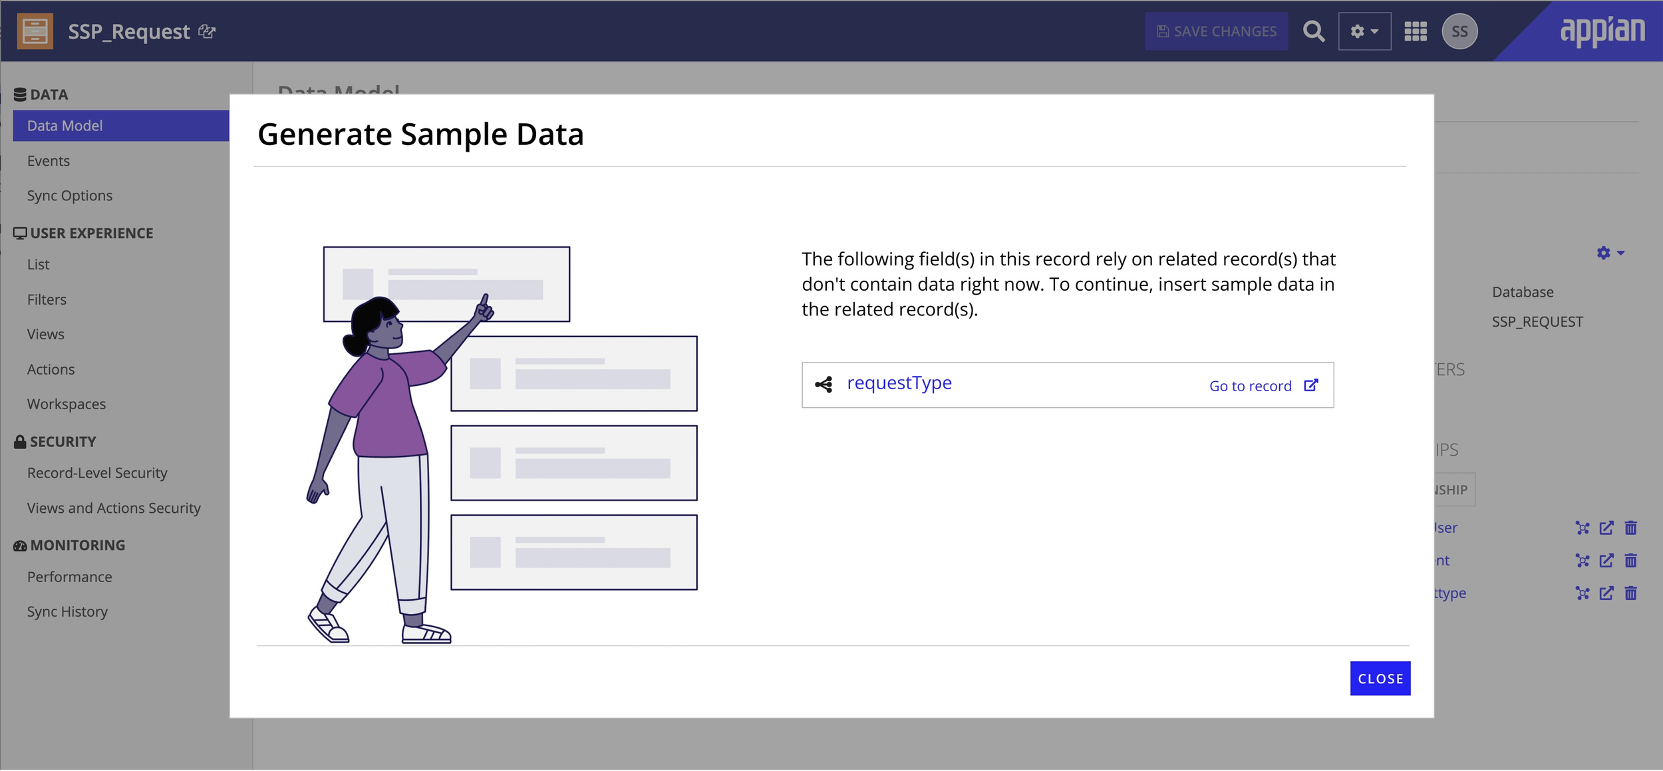This screenshot has width=1663, height=771.
Task: Click the open-in-new icon beside SSP_Request title
Action: pos(207,32)
